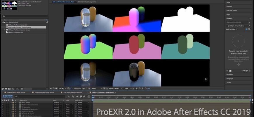Click the timeline icon in viewer bar
The width and height of the screenshot is (254, 117).
[140, 89]
